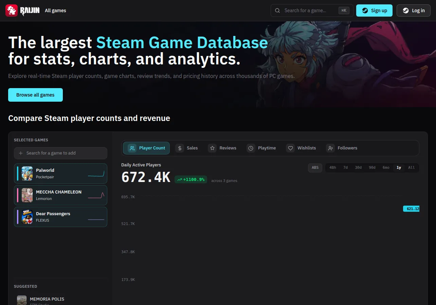Click the Pocketpair developer name

[x=45, y=177]
